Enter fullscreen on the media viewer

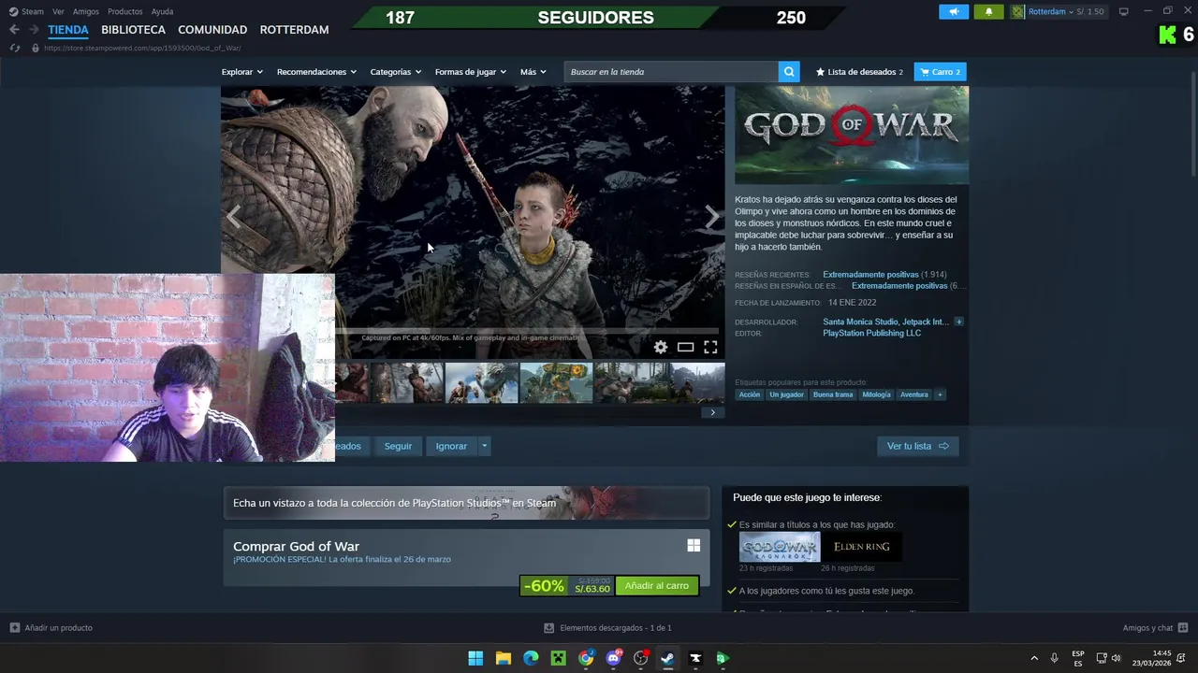[710, 348]
